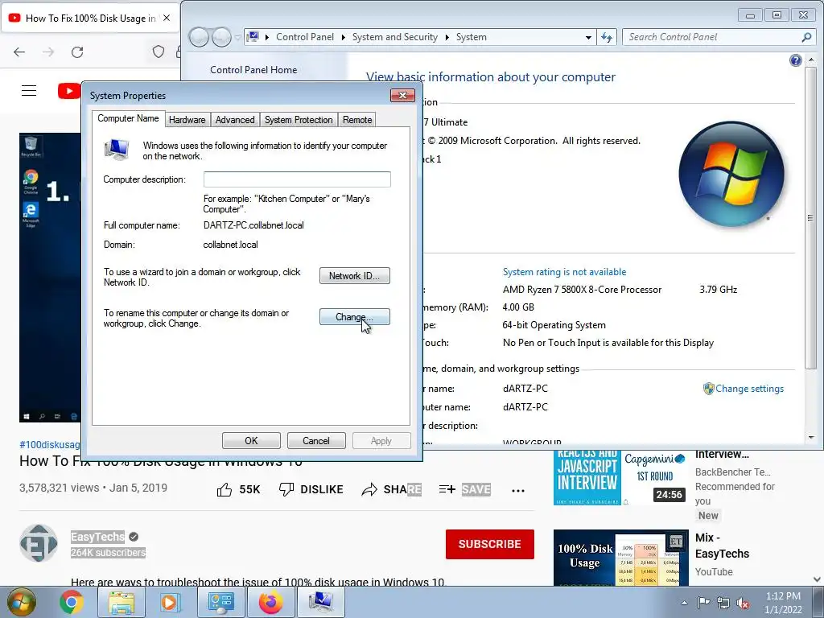Click Control Panel forward navigation arrow

click(221, 37)
